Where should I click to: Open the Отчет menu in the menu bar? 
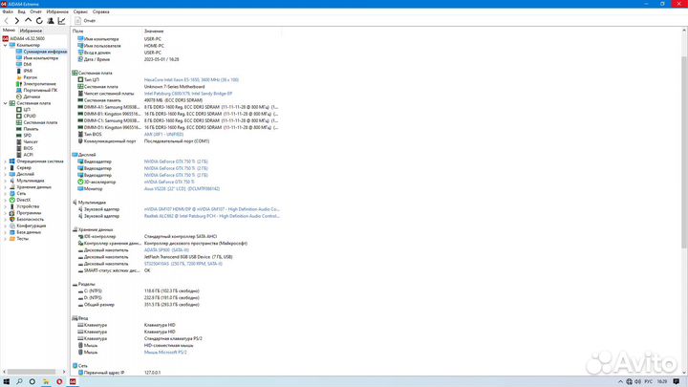click(36, 11)
